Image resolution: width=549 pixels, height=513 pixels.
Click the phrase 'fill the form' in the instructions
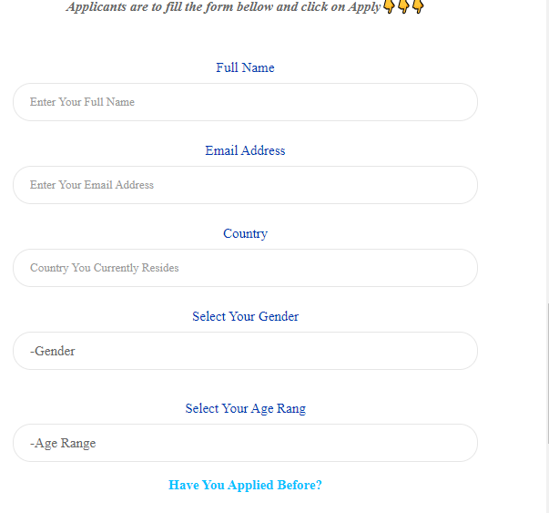tap(200, 7)
